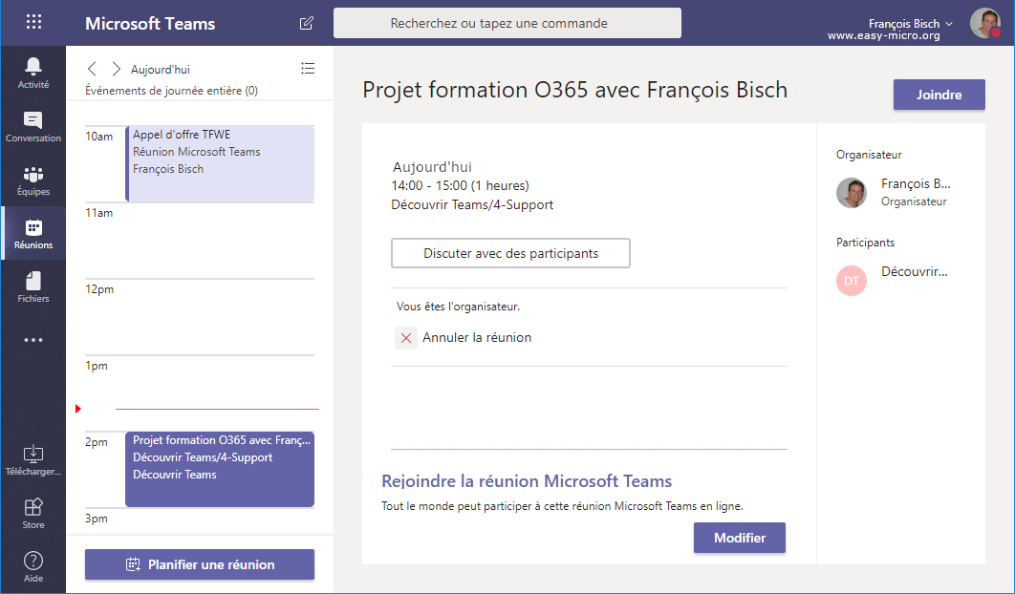The image size is (1015, 594).
Task: Click Discuter avec des participants
Action: pos(510,253)
